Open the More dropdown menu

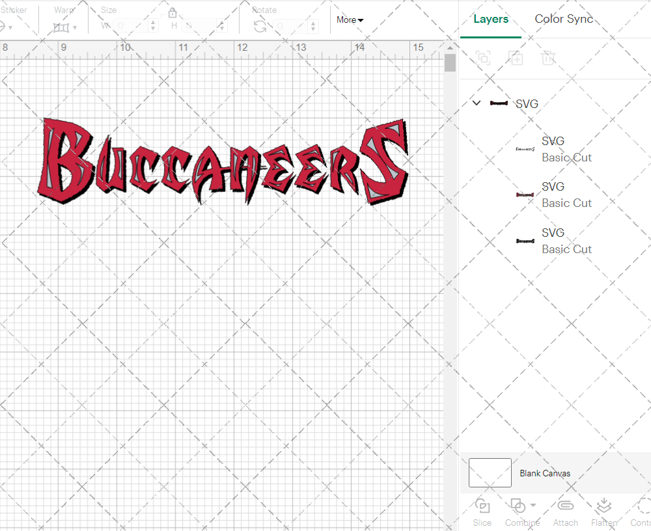350,20
